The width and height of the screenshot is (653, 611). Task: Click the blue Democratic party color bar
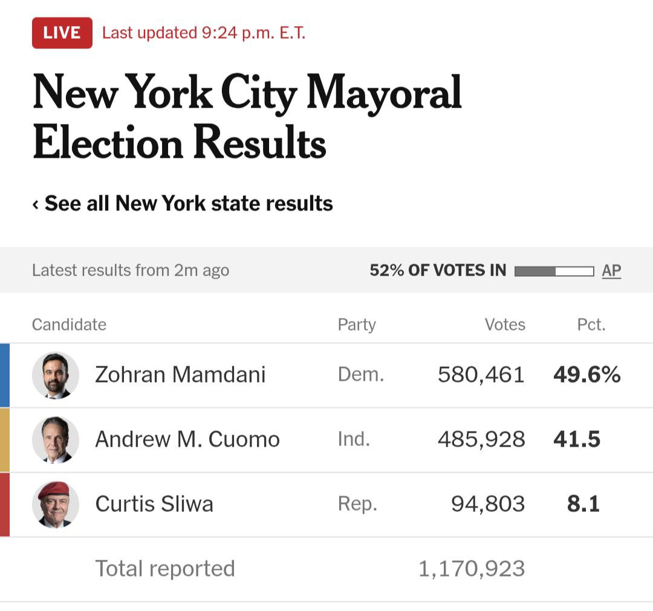(x=4, y=375)
